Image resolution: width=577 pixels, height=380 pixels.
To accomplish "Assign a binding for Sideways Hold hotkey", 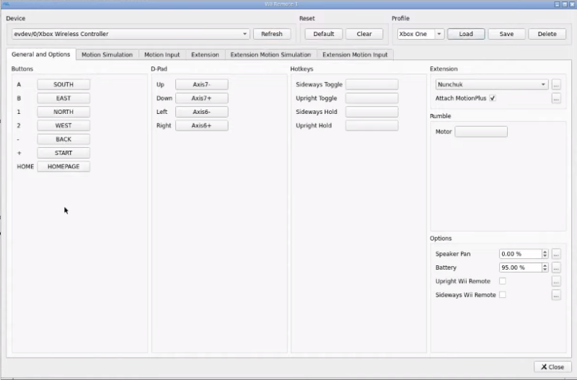I will point(371,112).
